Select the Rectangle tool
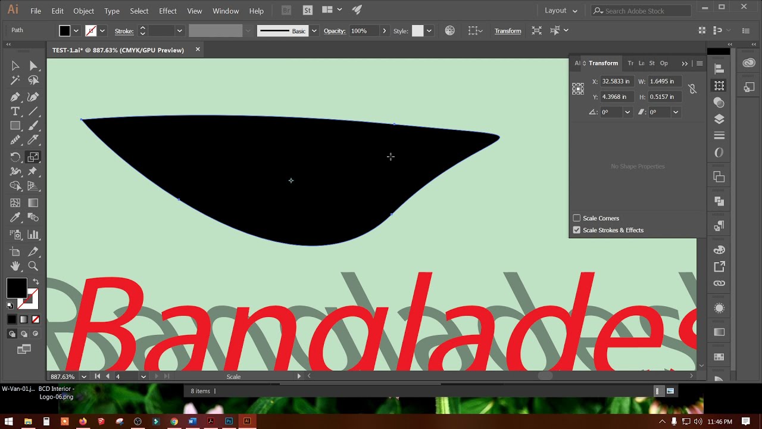762x429 pixels. 15,126
